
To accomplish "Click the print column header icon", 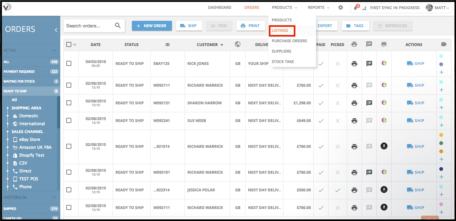I will (354, 44).
